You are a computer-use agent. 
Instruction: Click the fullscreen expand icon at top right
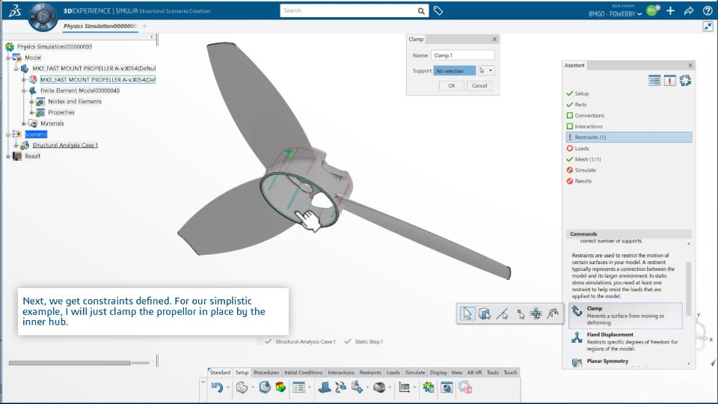pyautogui.click(x=708, y=27)
